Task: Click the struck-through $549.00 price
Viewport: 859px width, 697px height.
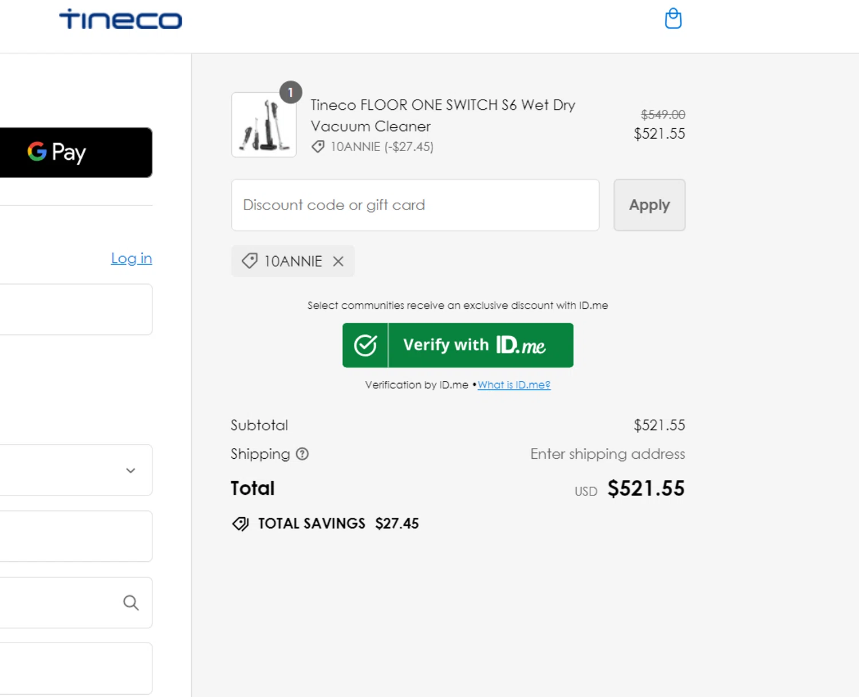Action: pos(663,115)
